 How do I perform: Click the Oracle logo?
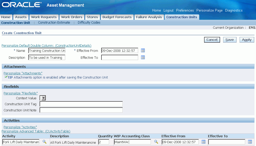[x=22, y=5]
